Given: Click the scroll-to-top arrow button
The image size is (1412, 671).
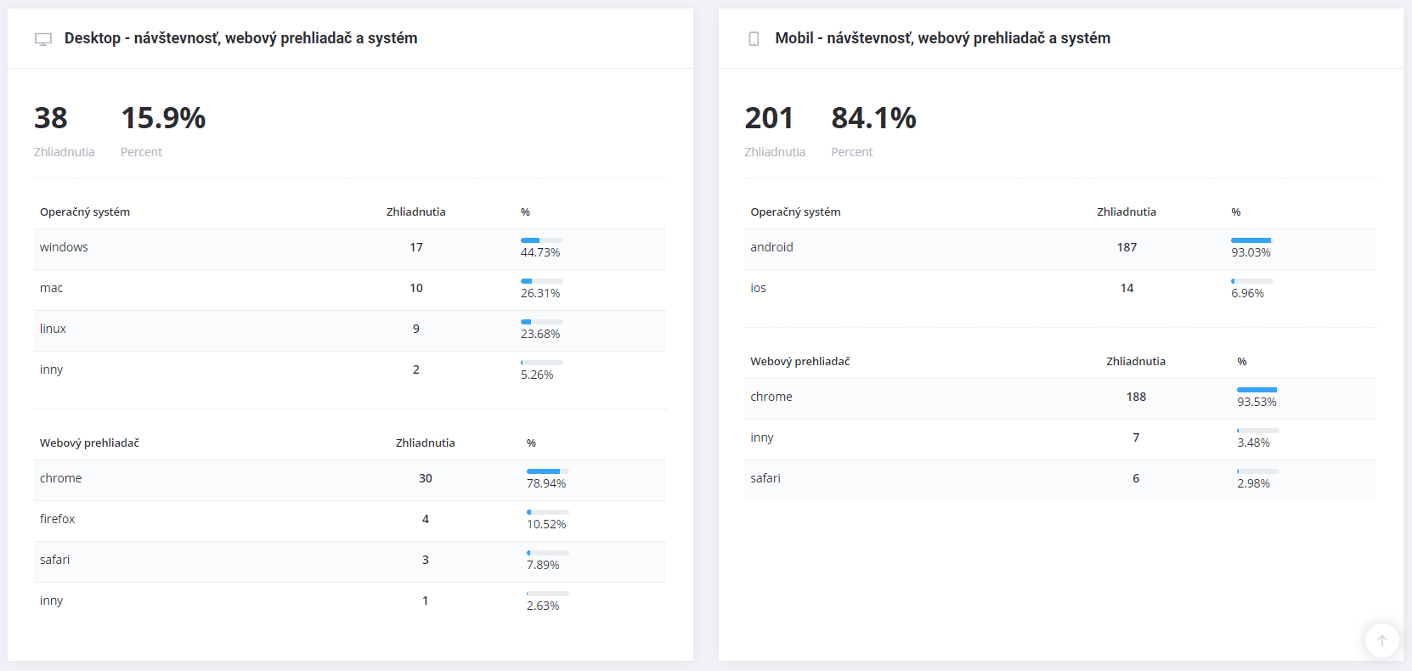Looking at the screenshot, I should pyautogui.click(x=1381, y=640).
